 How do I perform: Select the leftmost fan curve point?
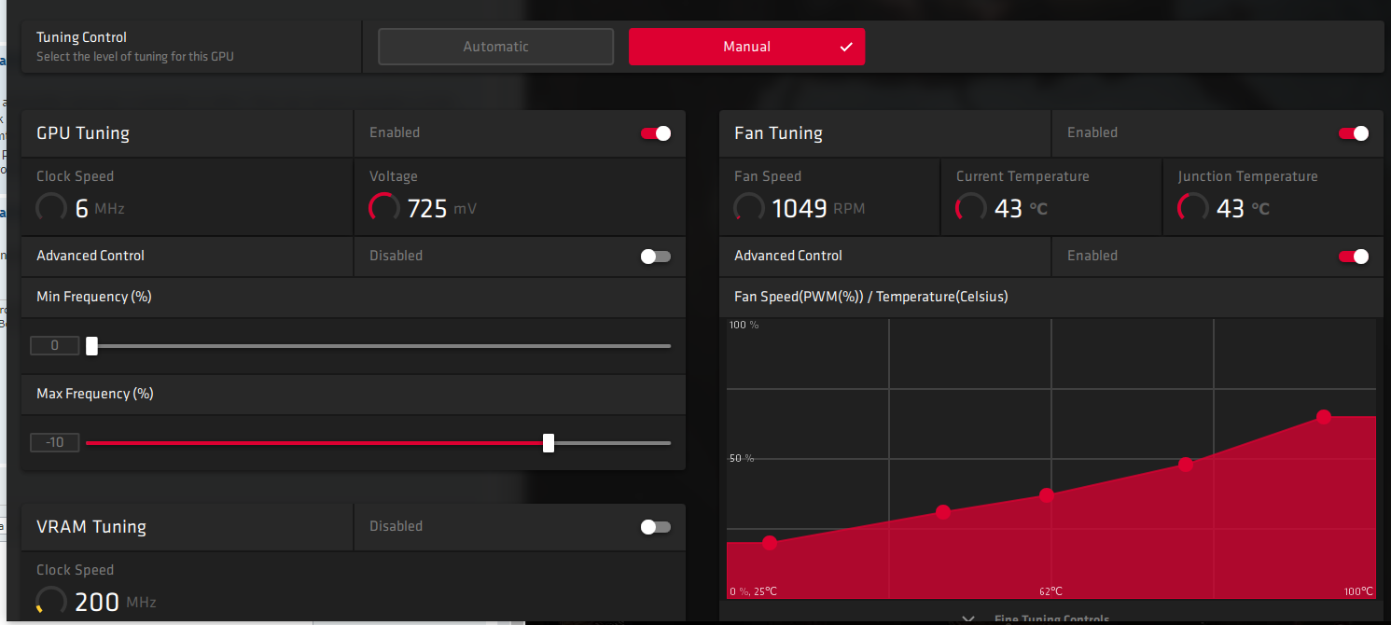tap(769, 543)
